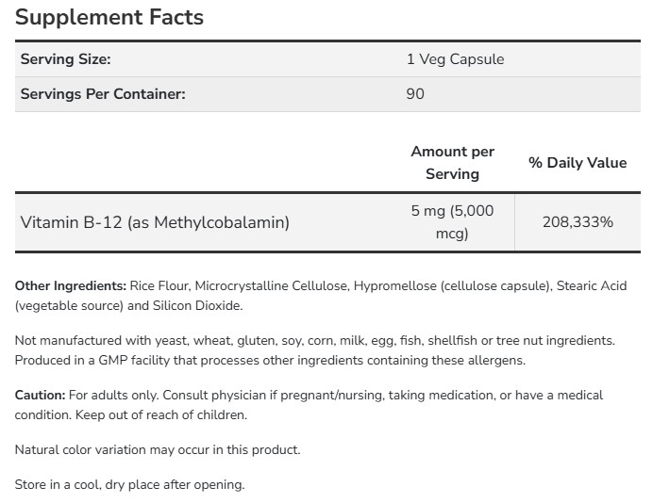Click the Supplement Facts heading
653x503 pixels.
tap(109, 17)
